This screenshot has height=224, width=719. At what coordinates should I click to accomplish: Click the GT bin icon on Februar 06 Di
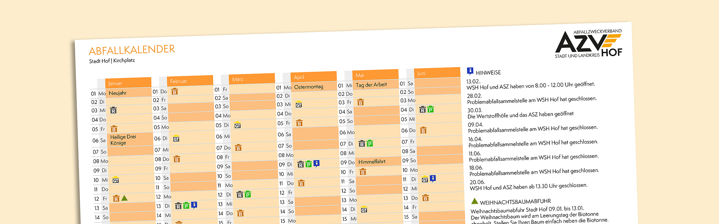coord(176,138)
